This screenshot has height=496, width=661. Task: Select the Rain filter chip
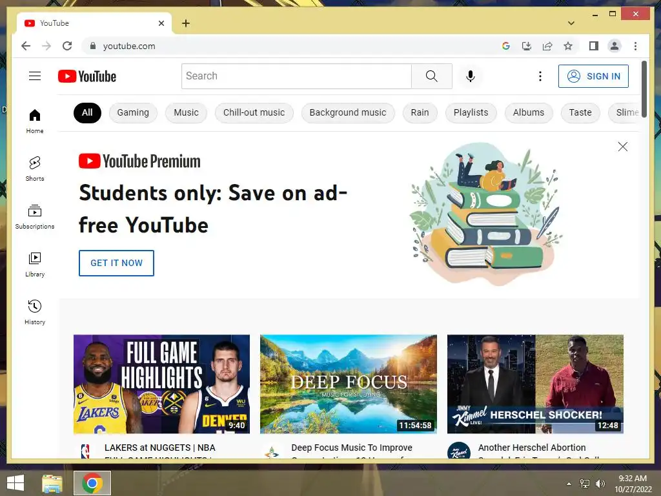(x=420, y=112)
